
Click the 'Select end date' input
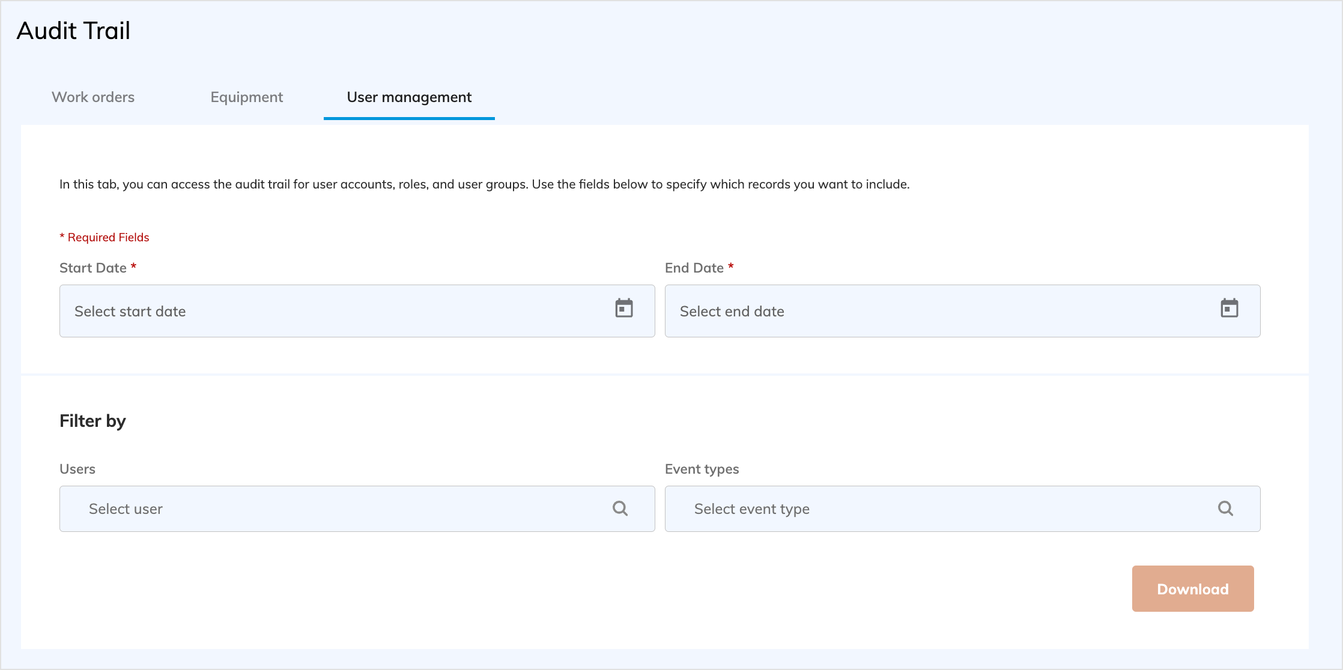937,311
